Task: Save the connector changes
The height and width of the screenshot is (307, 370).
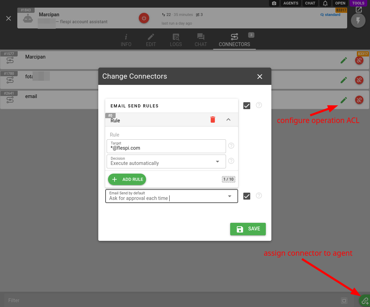Action: [248, 229]
